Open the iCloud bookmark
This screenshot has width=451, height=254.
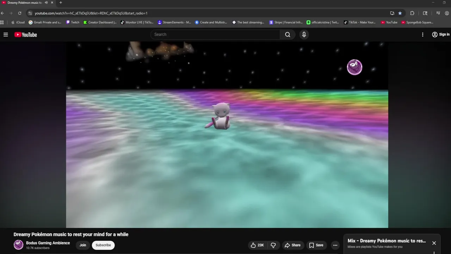[18, 22]
